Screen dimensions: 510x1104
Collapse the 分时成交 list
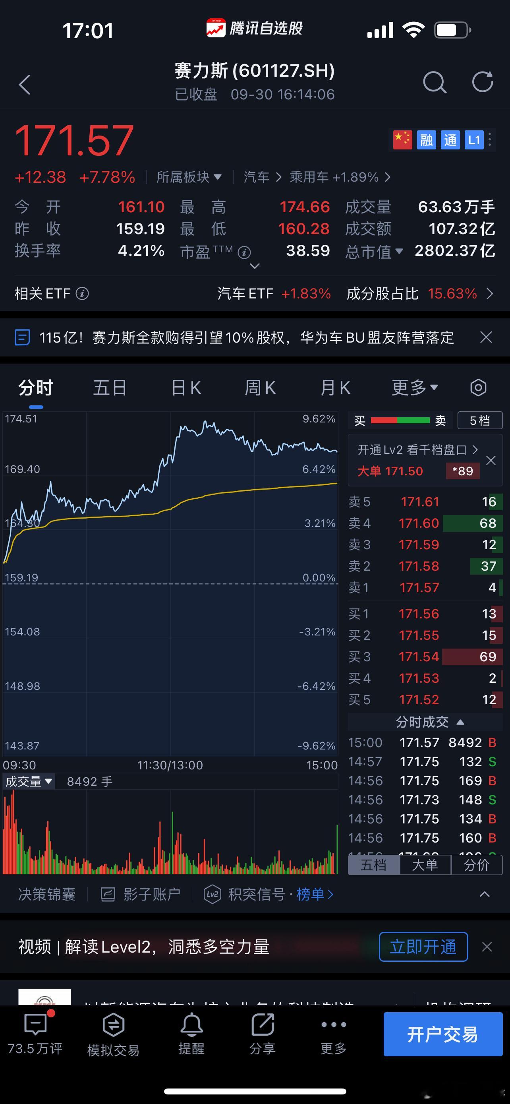(x=460, y=722)
